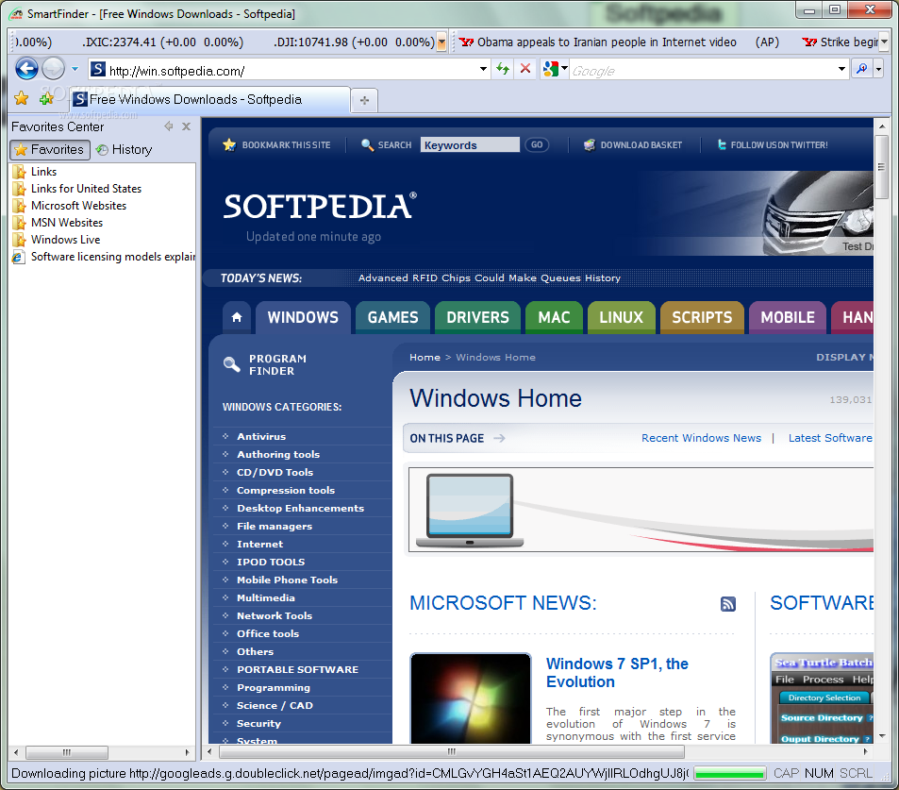
Task: Select the DRIVERS navigation tab
Action: [x=477, y=317]
